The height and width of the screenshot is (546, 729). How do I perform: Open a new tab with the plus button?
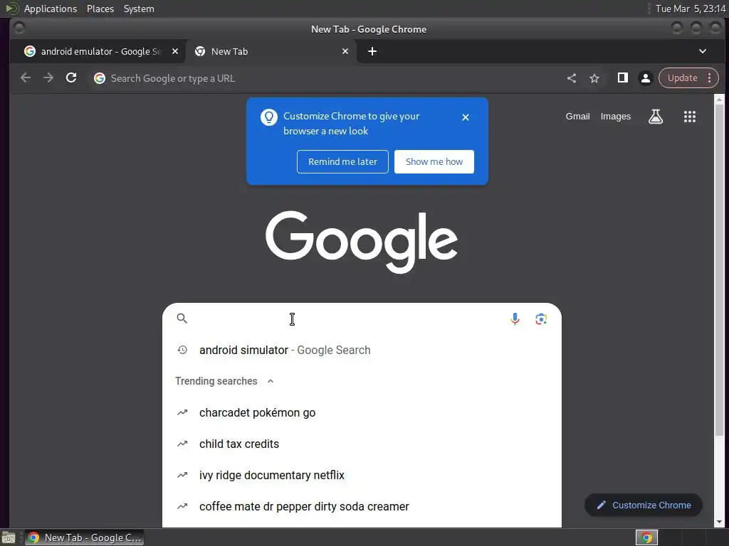point(372,51)
